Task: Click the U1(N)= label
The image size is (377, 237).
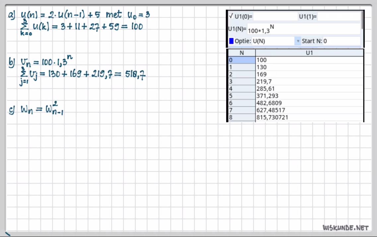Action: 237,29
